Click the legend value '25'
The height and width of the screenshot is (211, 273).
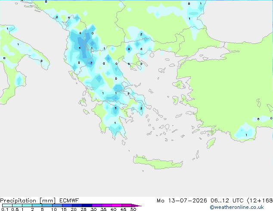[84, 209]
